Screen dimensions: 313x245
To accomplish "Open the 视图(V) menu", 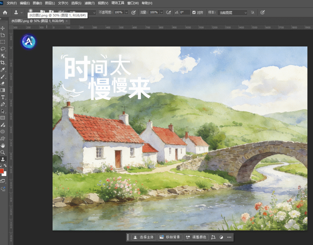I will click(x=103, y=3).
